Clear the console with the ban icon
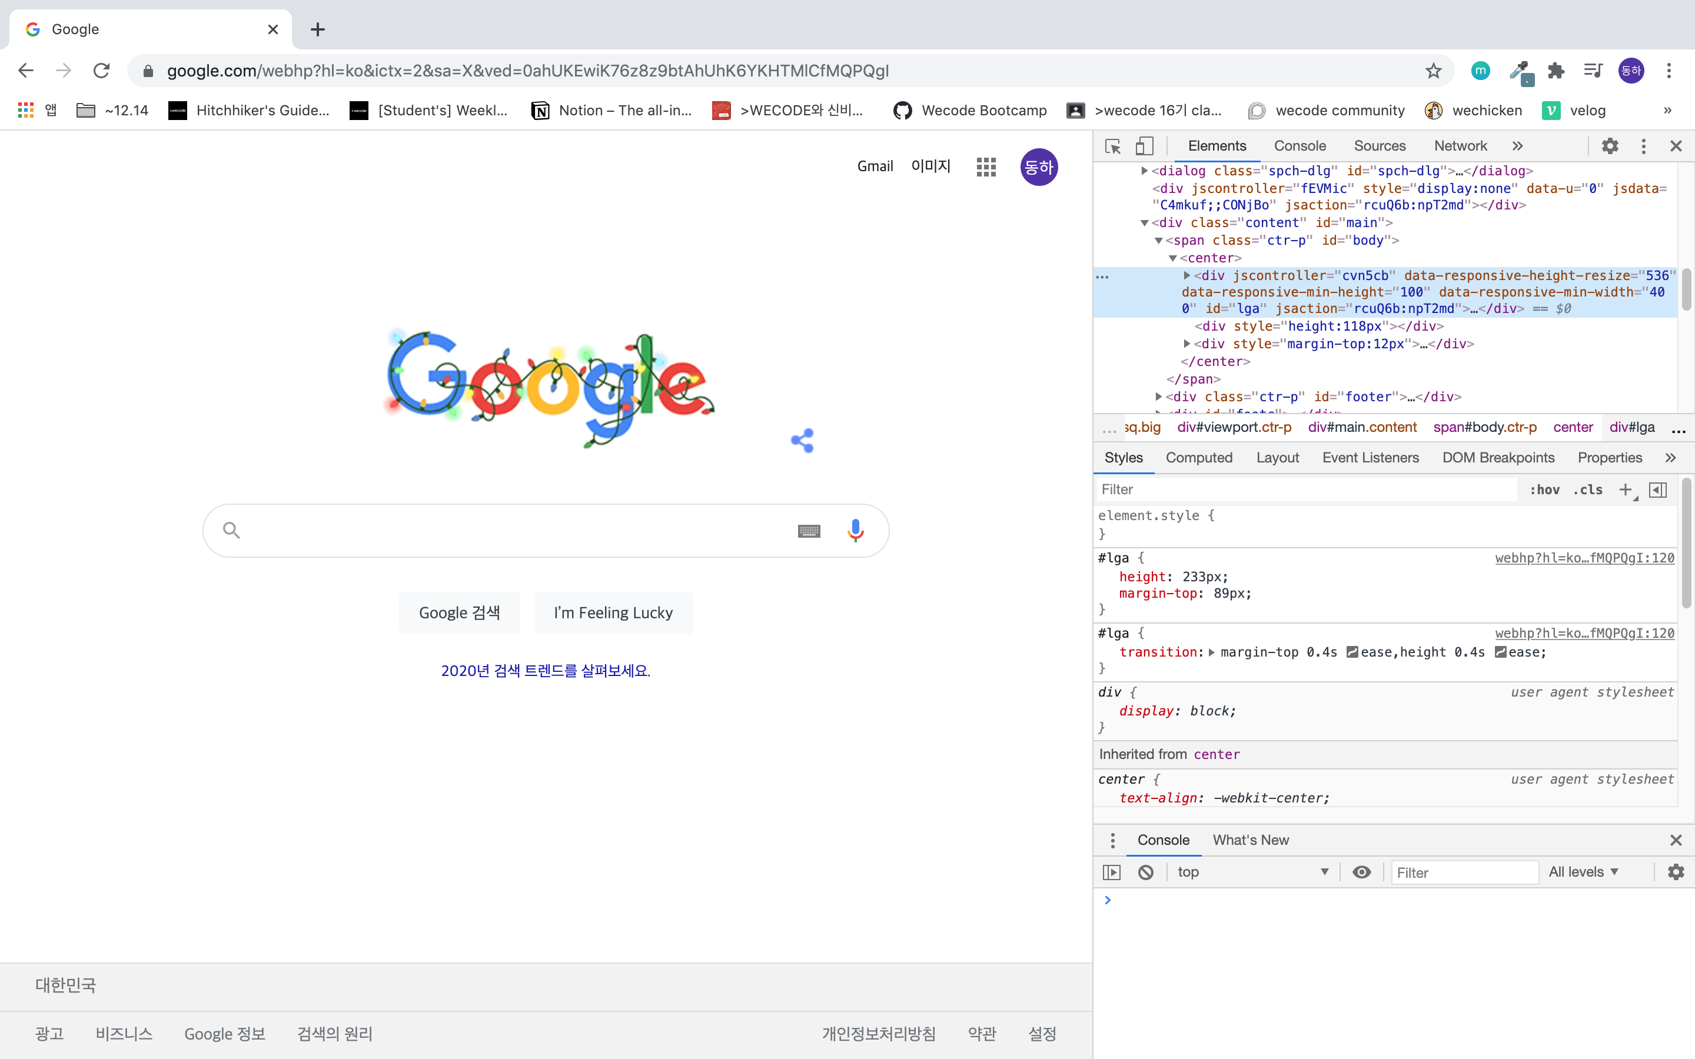This screenshot has height=1059, width=1695. [1146, 872]
